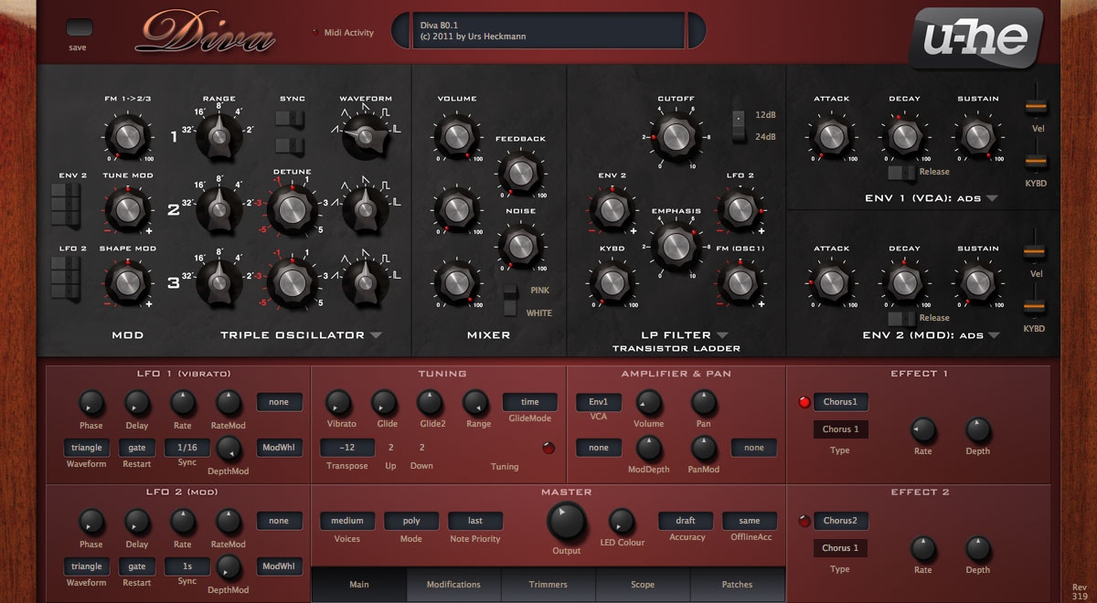The image size is (1097, 603).
Task: Click the Tuning red LED
Action: 548,448
